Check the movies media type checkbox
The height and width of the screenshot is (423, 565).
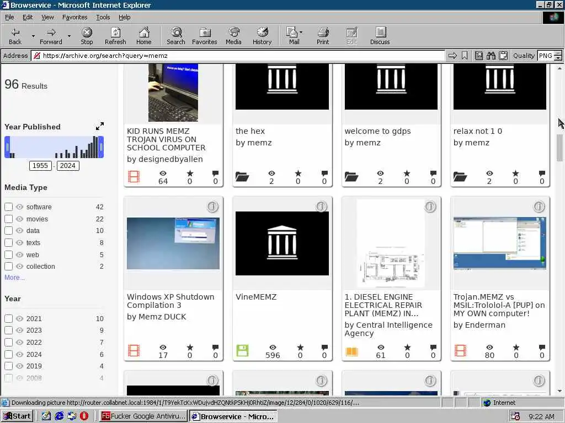tap(9, 219)
